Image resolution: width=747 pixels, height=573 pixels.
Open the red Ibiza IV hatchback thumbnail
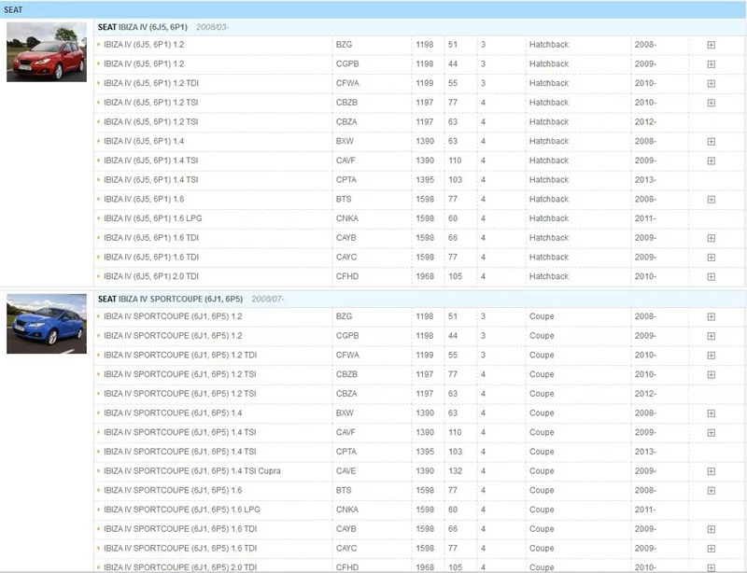tap(47, 52)
